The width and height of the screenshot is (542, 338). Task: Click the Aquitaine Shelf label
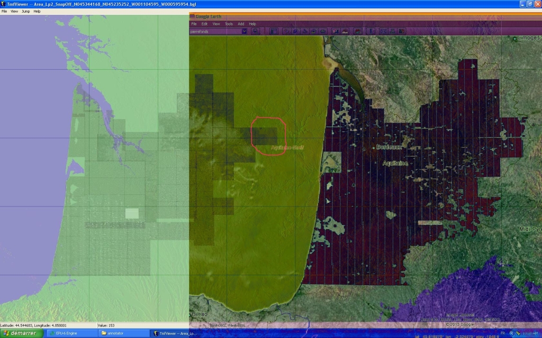point(287,148)
